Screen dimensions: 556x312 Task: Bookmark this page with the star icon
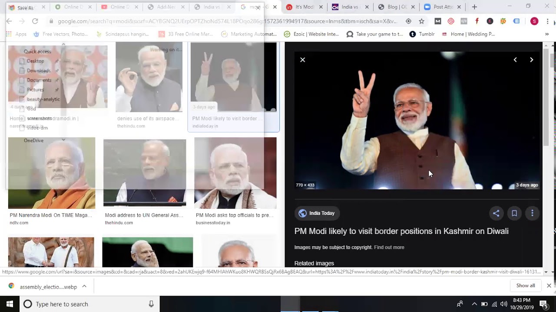tap(421, 21)
